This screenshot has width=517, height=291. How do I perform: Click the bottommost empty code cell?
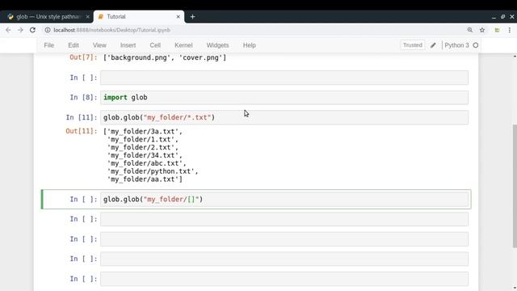click(284, 279)
